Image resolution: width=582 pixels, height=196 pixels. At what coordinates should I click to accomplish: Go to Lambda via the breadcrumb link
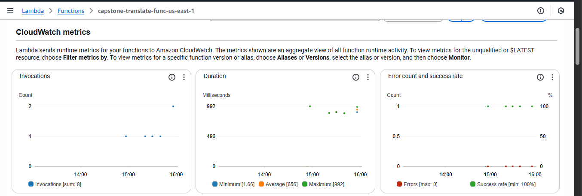[x=33, y=11]
